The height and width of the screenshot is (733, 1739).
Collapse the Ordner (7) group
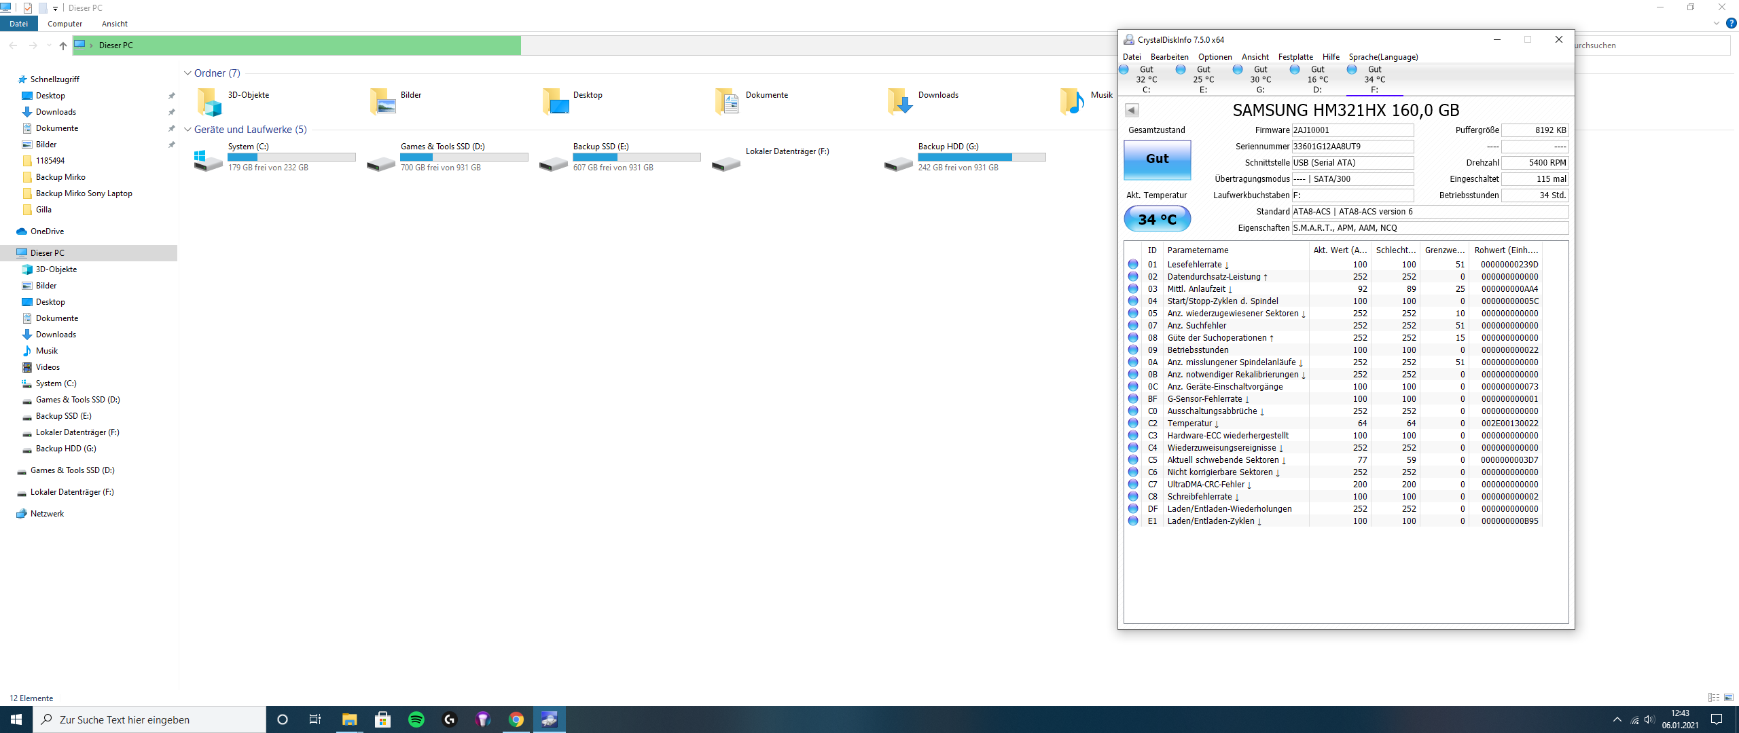(187, 73)
